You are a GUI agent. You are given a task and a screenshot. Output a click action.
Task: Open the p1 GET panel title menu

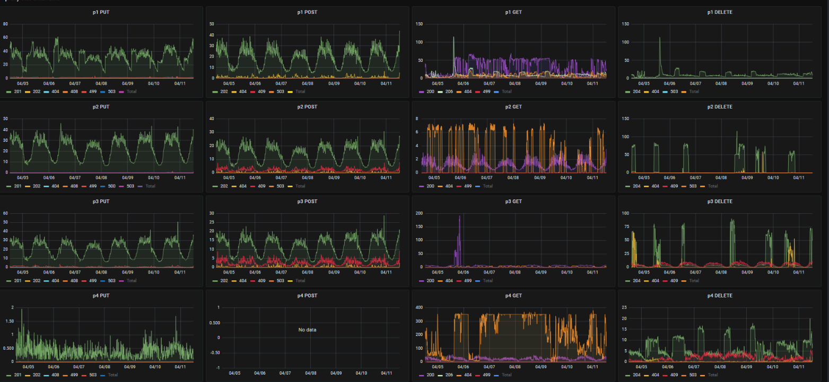click(x=513, y=12)
